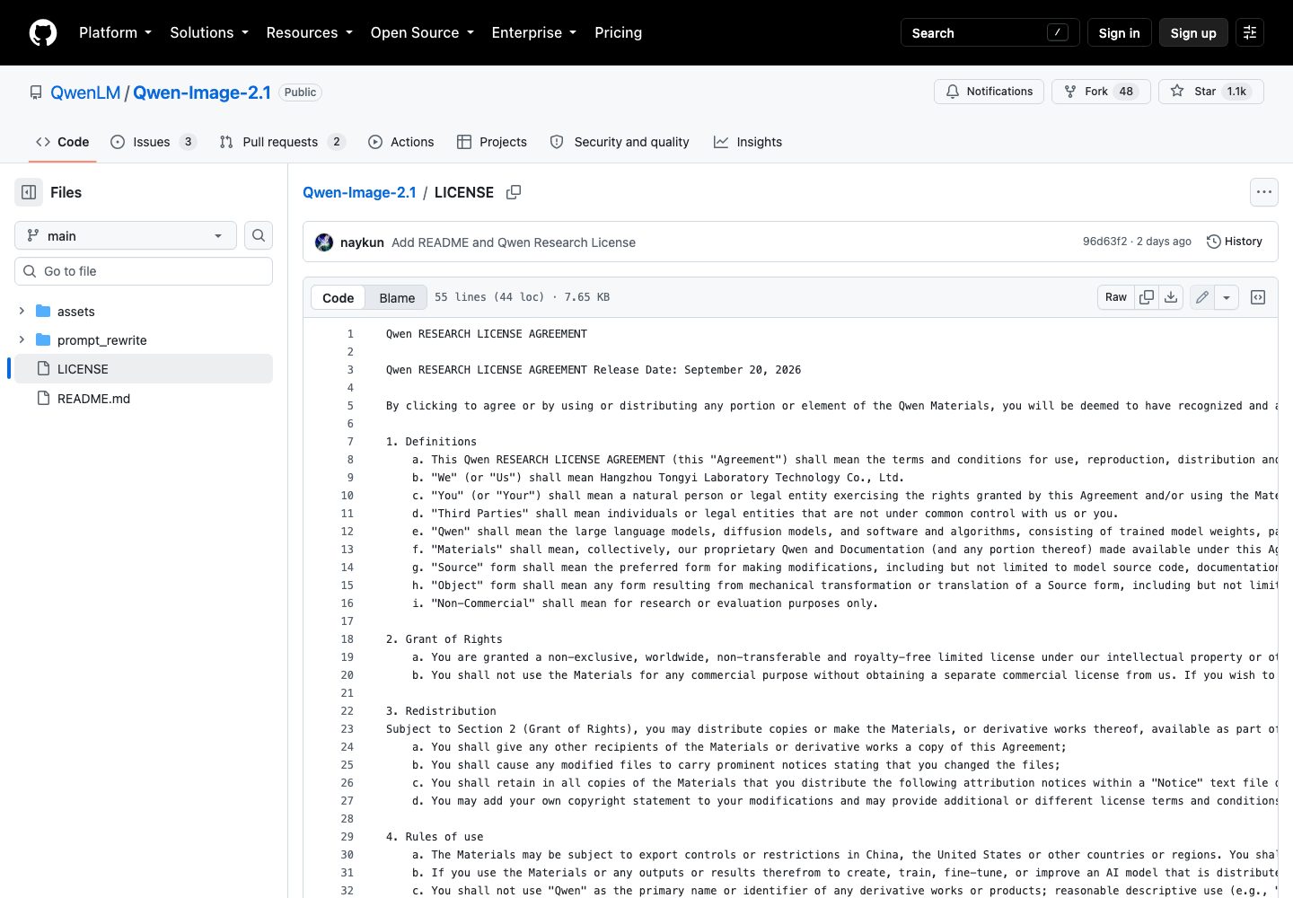Expand the Open Source menu

tap(422, 32)
